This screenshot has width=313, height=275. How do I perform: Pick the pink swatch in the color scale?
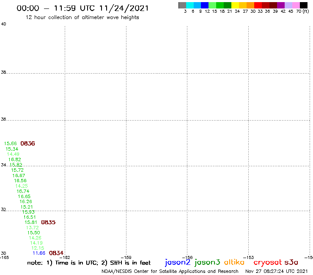click(296, 5)
